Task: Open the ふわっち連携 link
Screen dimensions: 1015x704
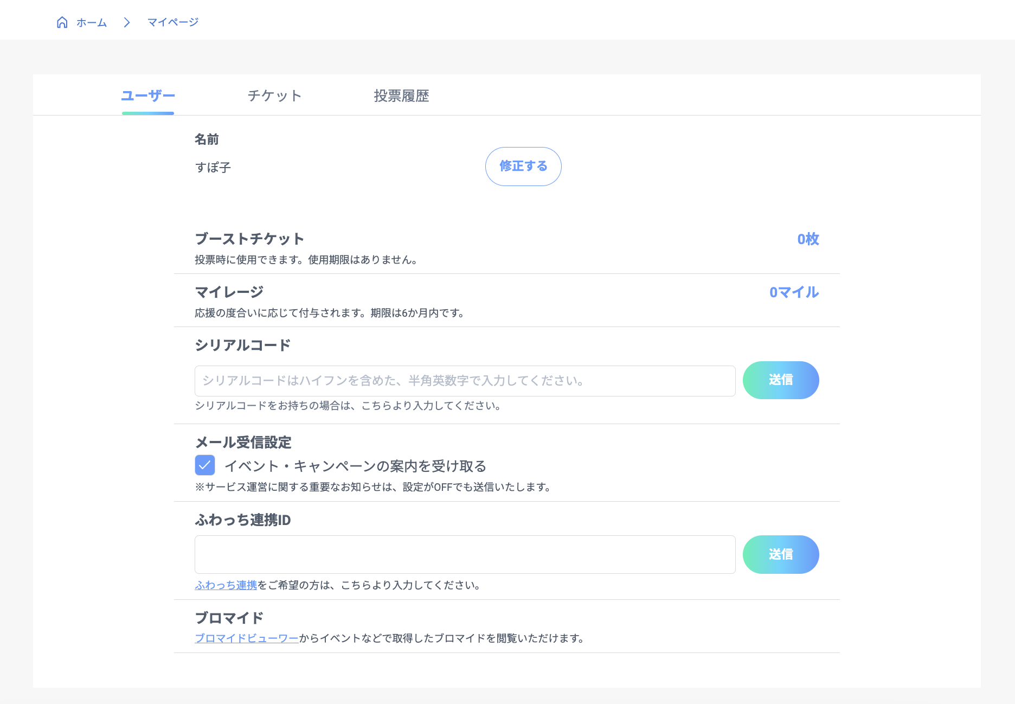Action: [226, 585]
